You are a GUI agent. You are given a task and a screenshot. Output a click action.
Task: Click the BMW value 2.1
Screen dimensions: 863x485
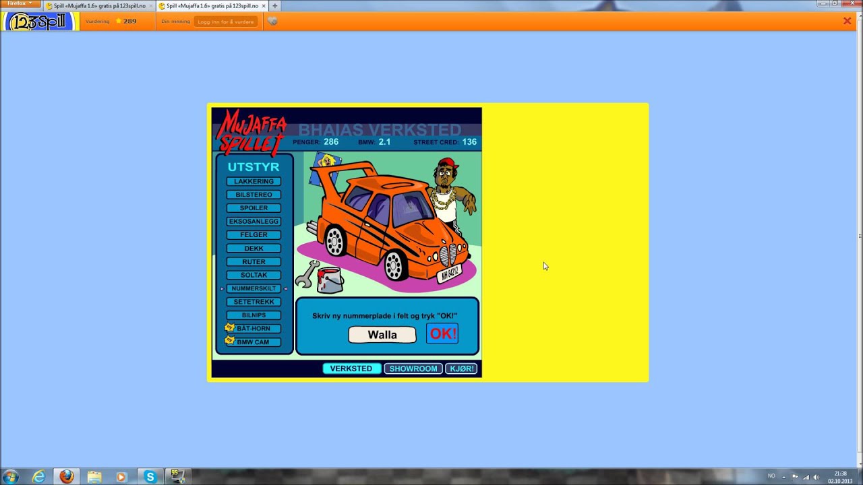pyautogui.click(x=384, y=142)
